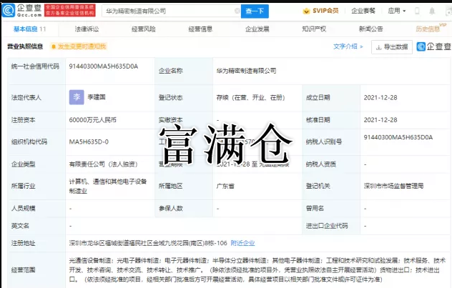Viewport: 452px width, 288px height.
Task: Select the 经营范围 business scope paragraph
Action: click(x=257, y=270)
